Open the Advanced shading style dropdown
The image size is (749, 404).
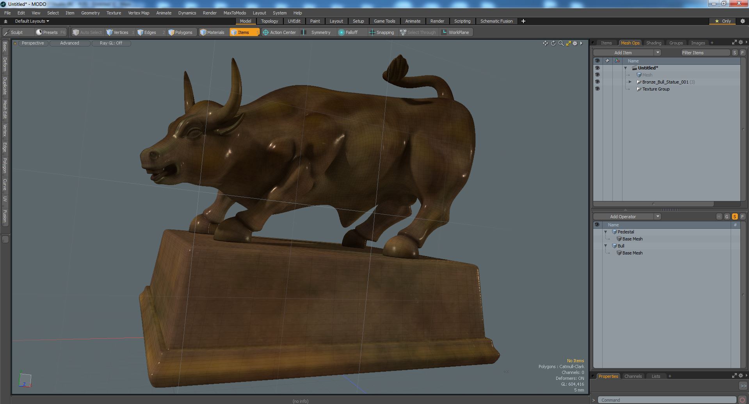click(x=69, y=43)
